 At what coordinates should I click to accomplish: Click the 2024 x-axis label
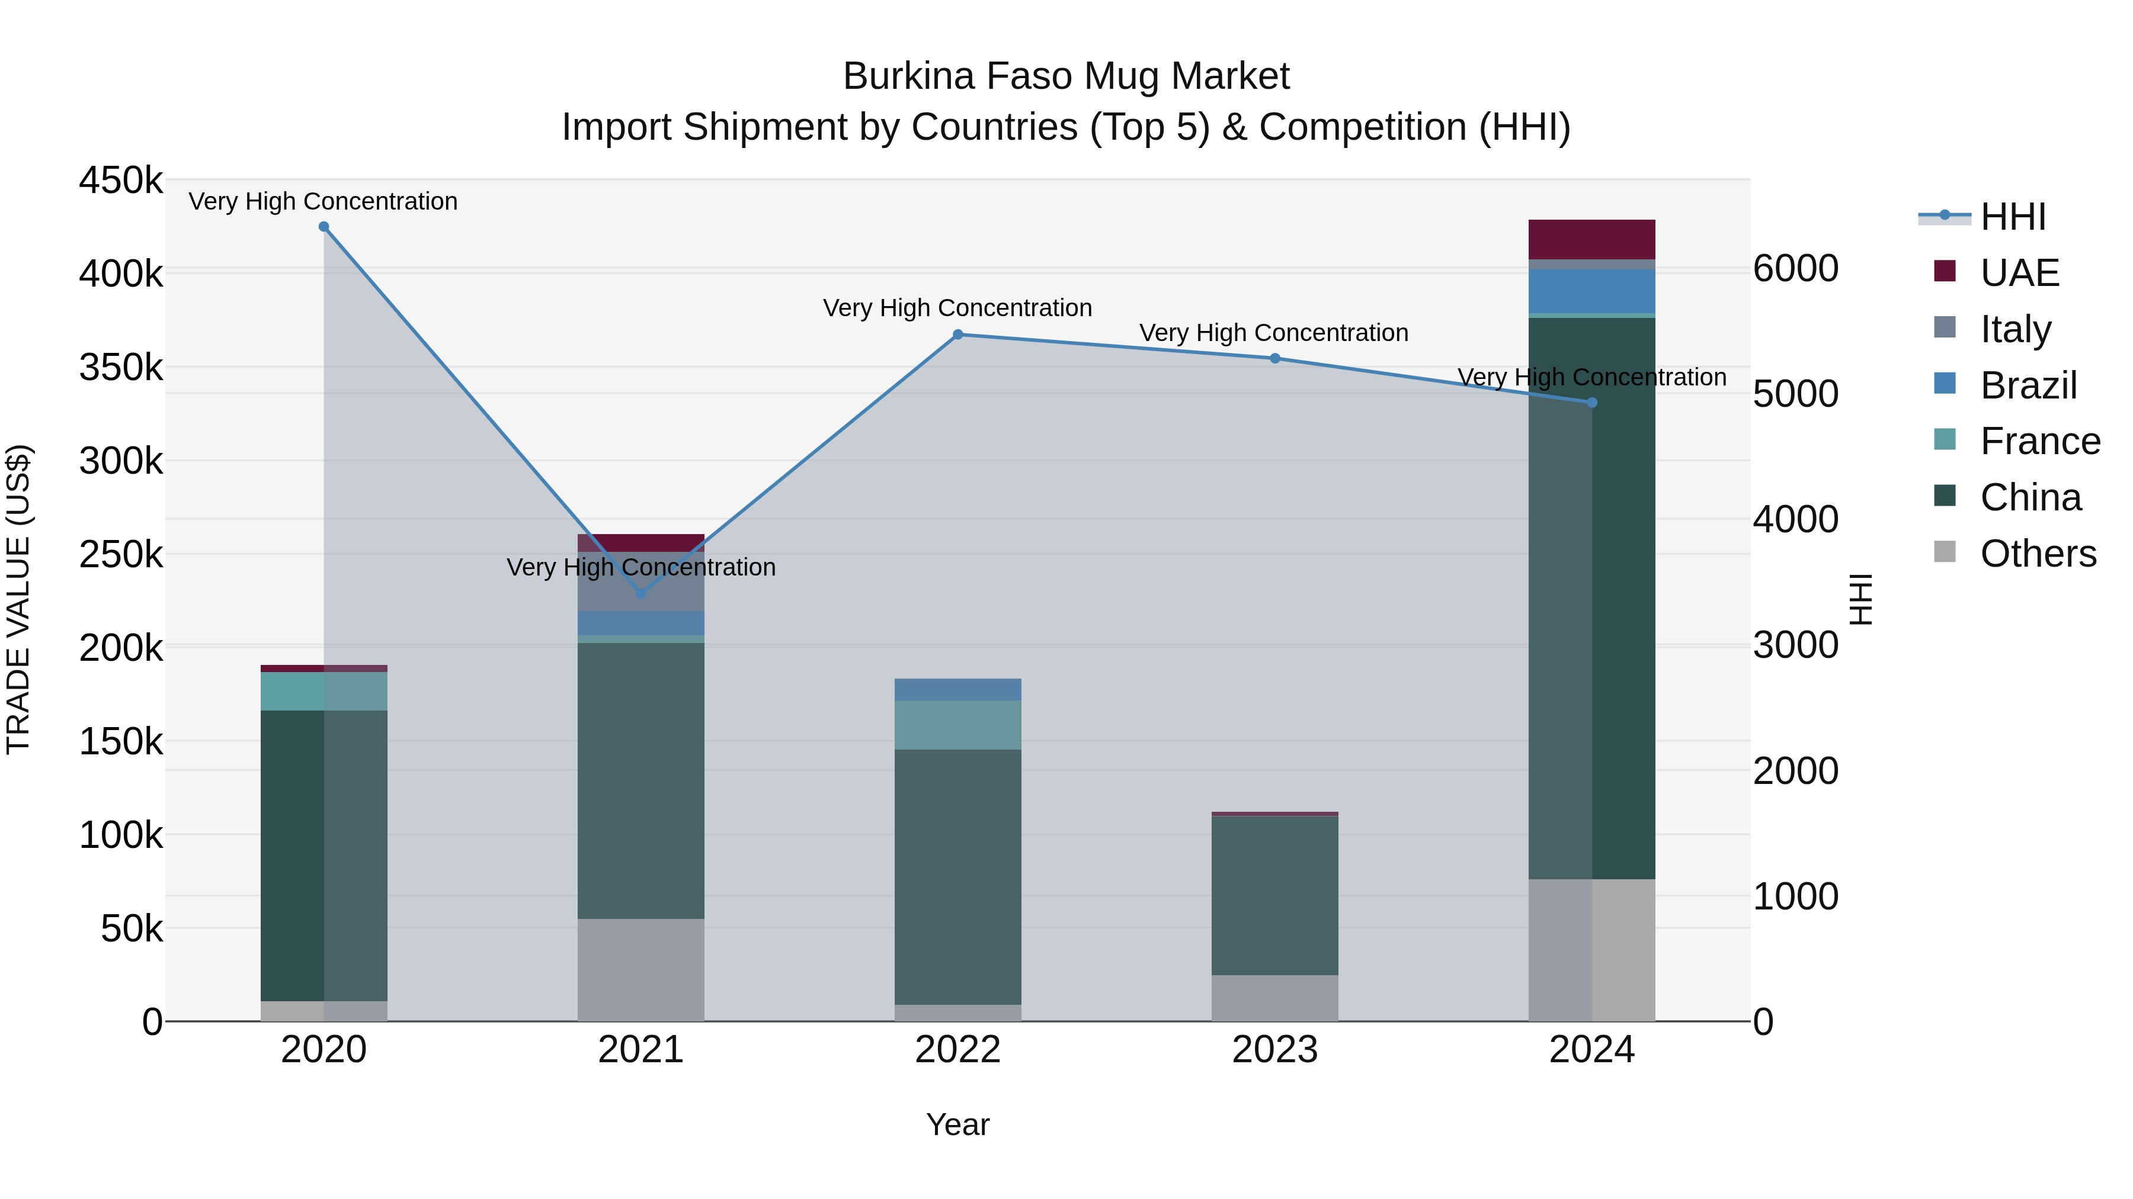1592,1050
